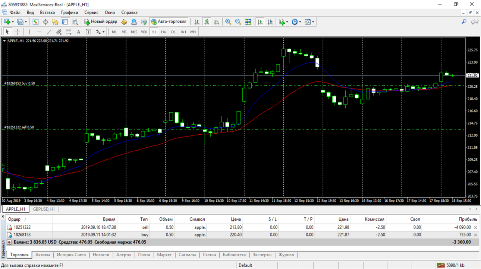Toggle chart auto scroll

260,22
